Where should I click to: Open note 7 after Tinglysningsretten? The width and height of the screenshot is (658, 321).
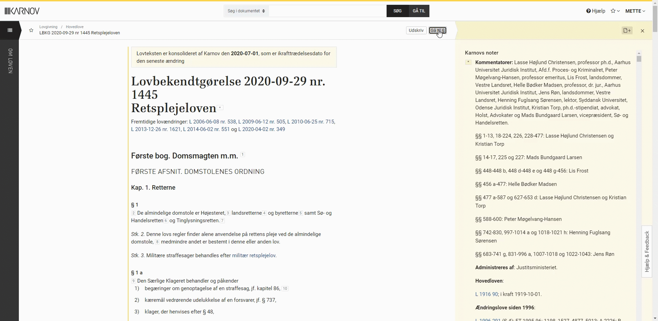pos(222,221)
